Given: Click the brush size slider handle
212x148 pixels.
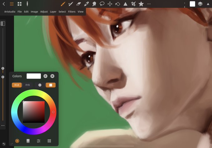Looking at the screenshot, I should coord(3,68).
